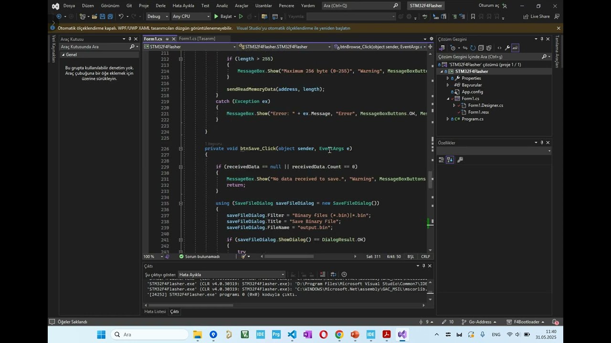
Task: Click the Undo toolbar icon
Action: (121, 16)
